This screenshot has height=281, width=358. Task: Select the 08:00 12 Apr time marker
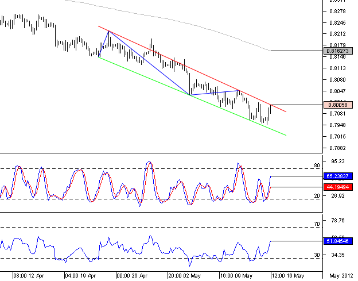29,276
